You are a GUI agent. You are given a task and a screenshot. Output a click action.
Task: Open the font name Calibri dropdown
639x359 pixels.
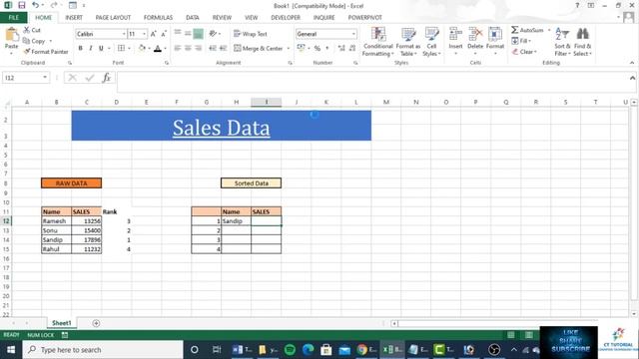124,34
